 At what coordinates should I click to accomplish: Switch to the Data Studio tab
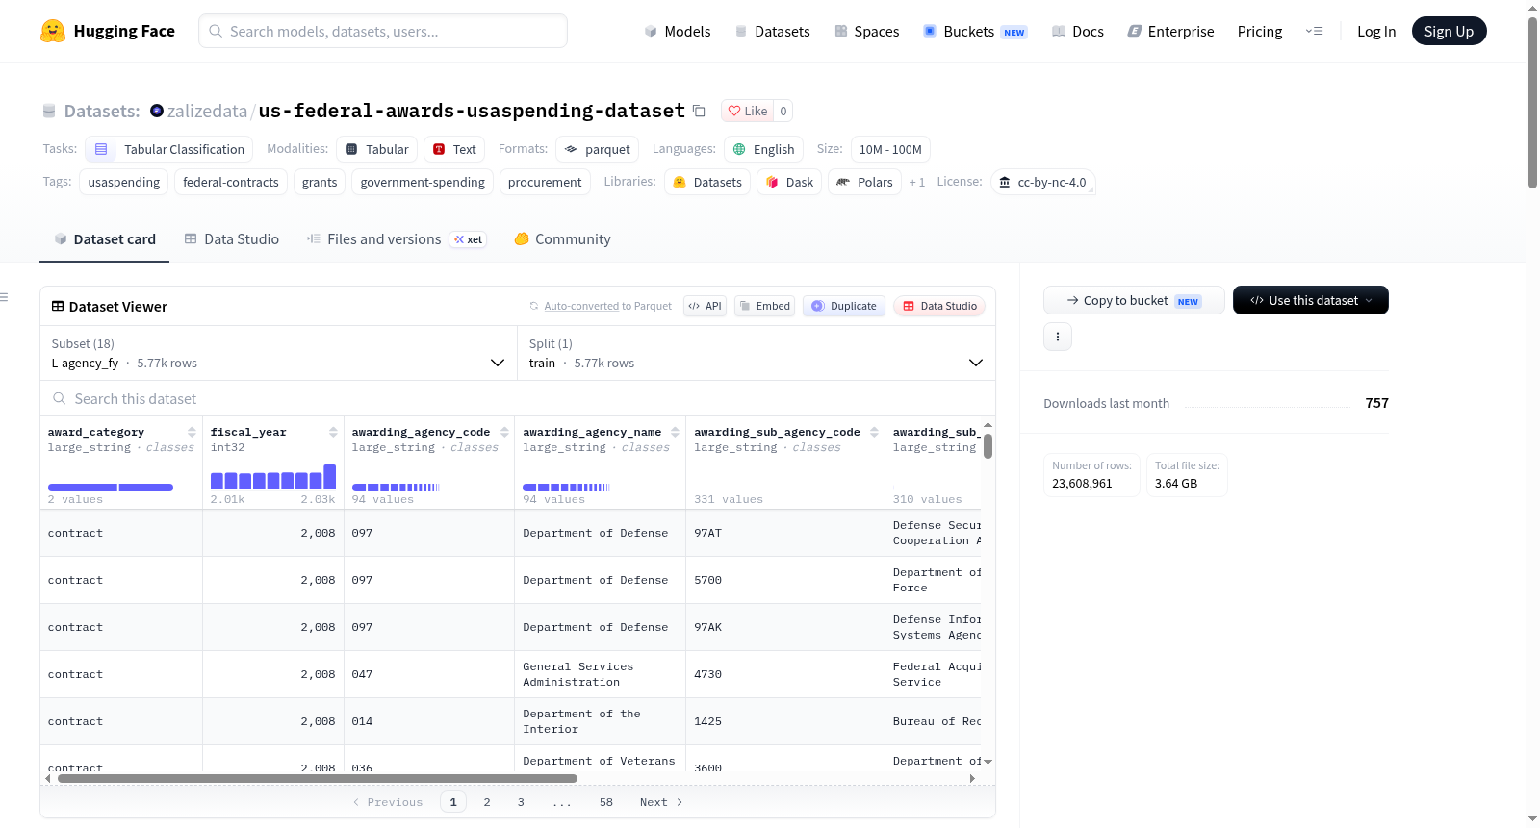[x=231, y=239]
